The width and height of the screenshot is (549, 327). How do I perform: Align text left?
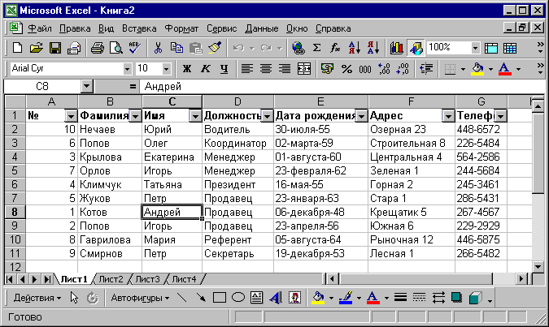coord(246,68)
